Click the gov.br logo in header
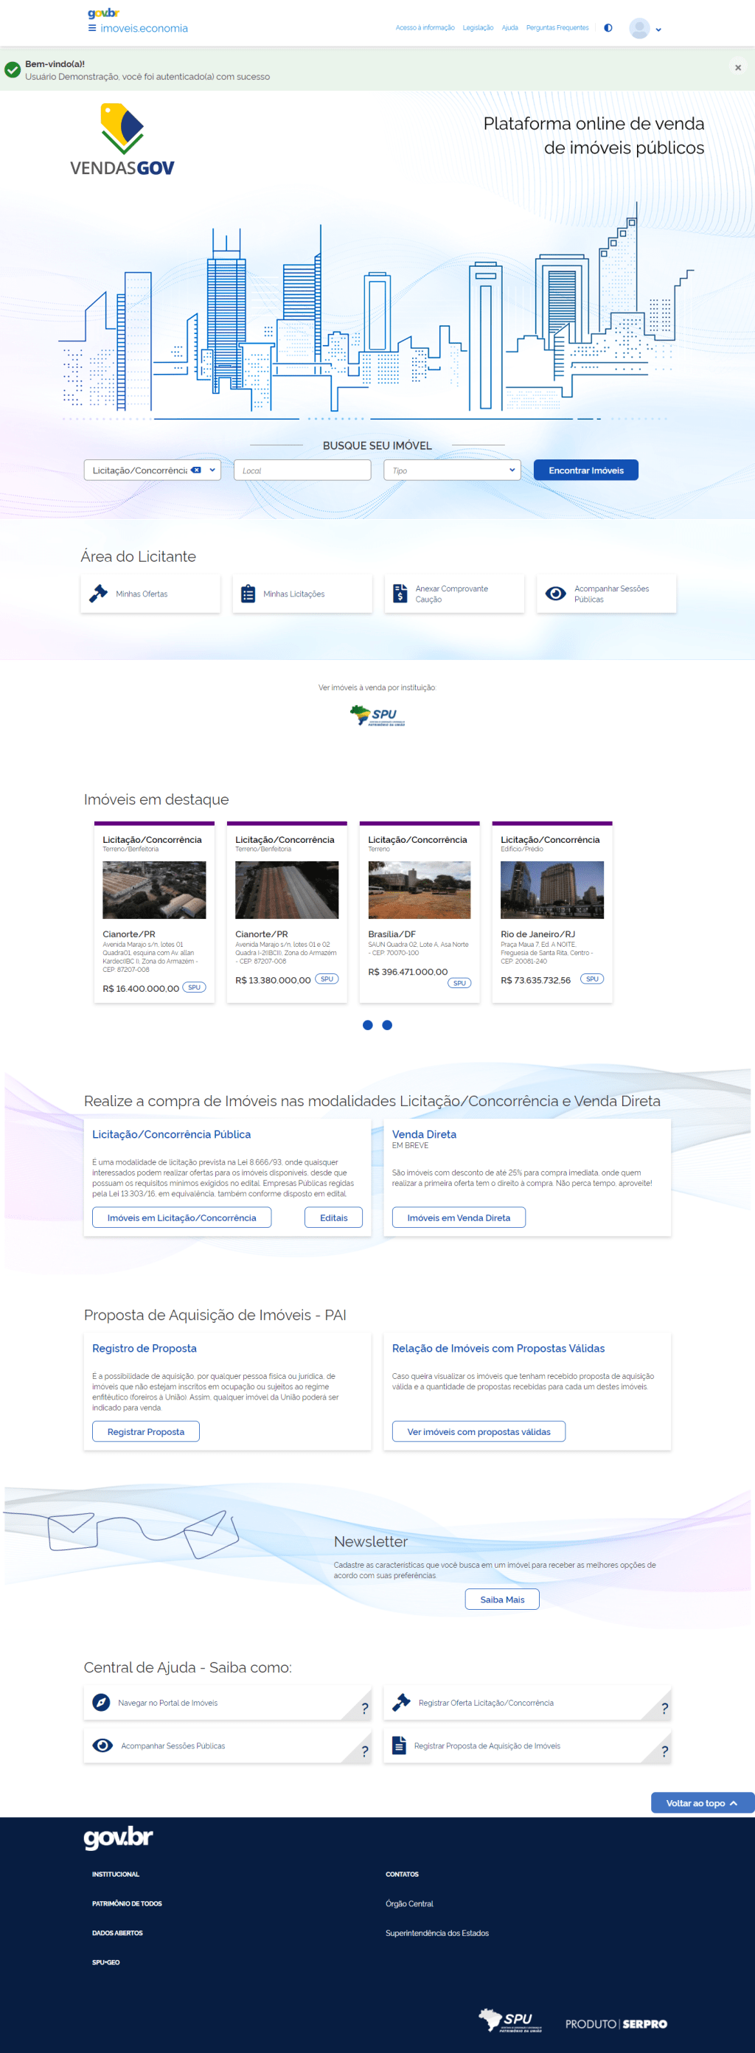755x2053 pixels. point(104,13)
